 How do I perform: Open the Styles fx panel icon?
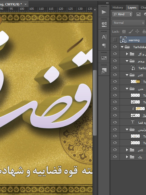click(x=104, y=71)
